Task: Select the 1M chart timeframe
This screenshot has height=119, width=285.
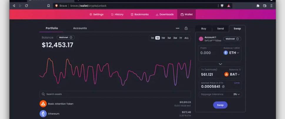Action: [x=169, y=38]
